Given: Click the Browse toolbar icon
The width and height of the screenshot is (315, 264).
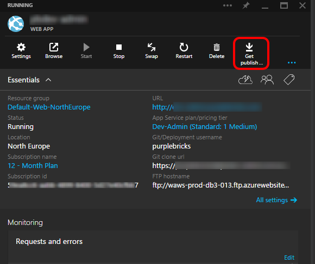Looking at the screenshot, I should click(54, 51).
